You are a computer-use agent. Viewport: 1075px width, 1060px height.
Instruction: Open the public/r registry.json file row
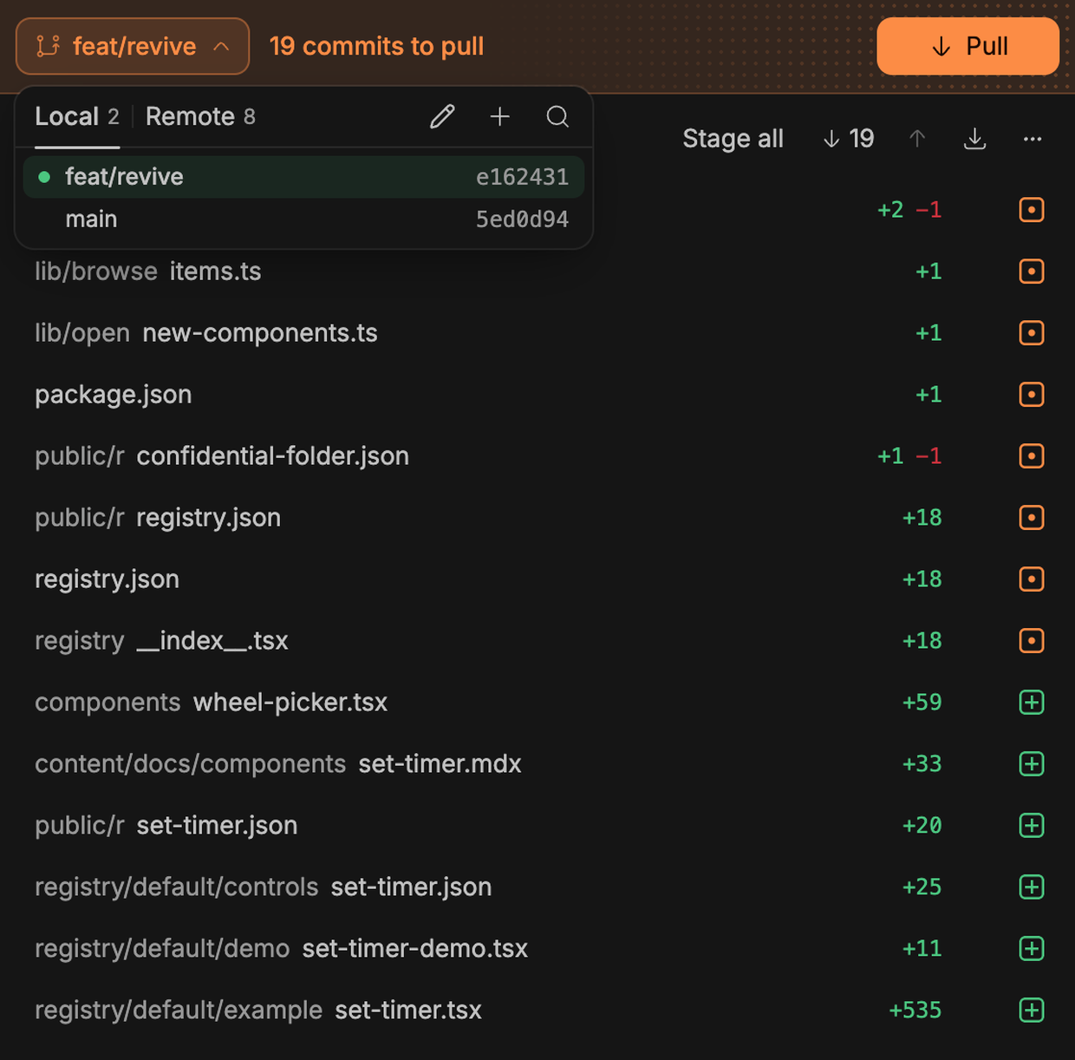(537, 518)
